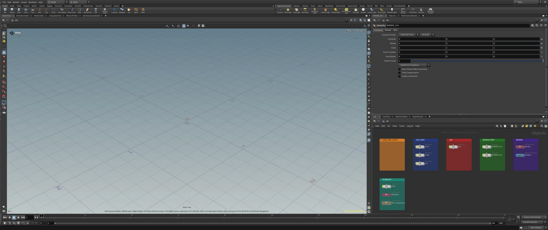The image size is (548, 230).
Task: Select the Tube shelf tool
Action: (19, 10)
